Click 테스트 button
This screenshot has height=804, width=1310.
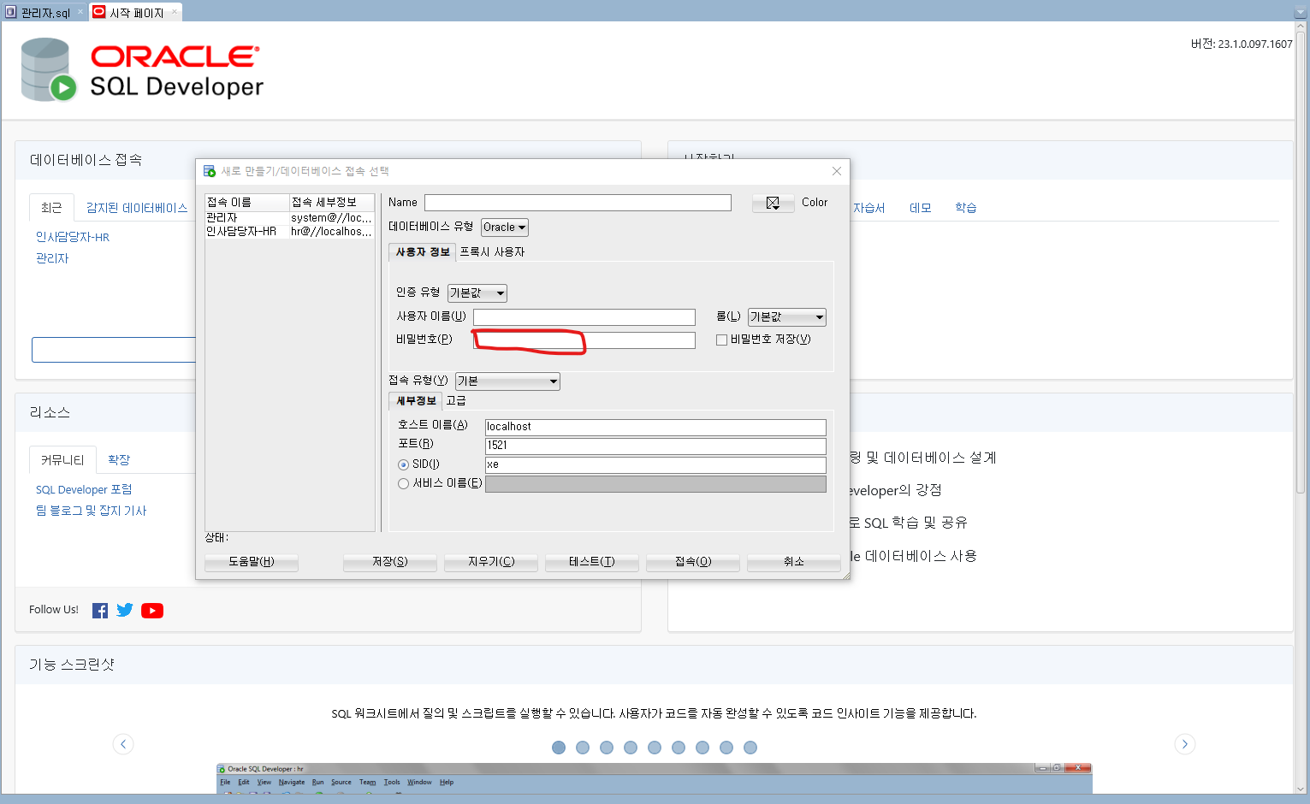[592, 562]
